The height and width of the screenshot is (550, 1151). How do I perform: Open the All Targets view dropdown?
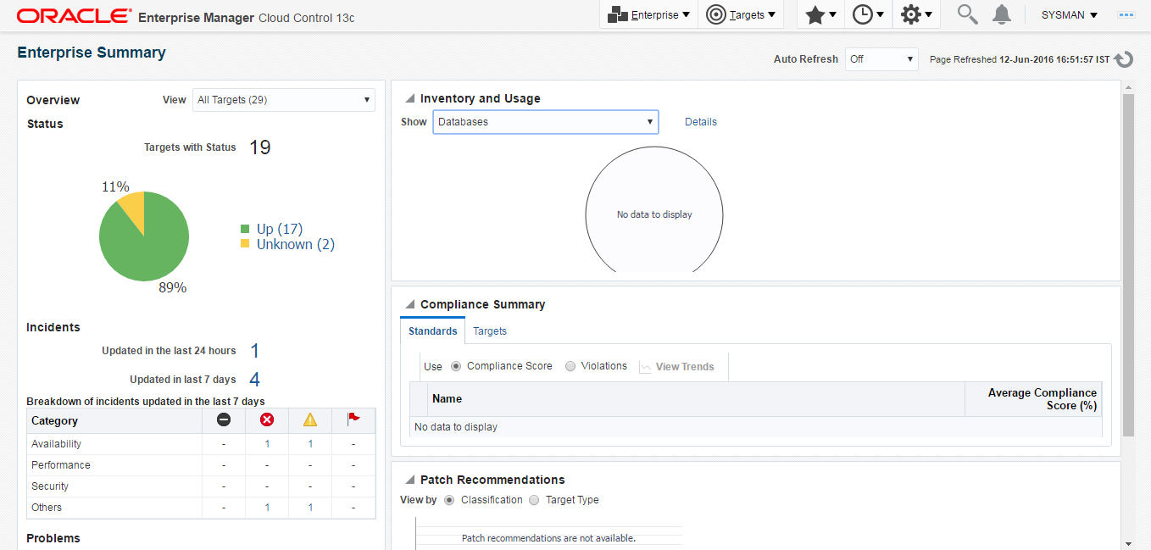click(283, 100)
